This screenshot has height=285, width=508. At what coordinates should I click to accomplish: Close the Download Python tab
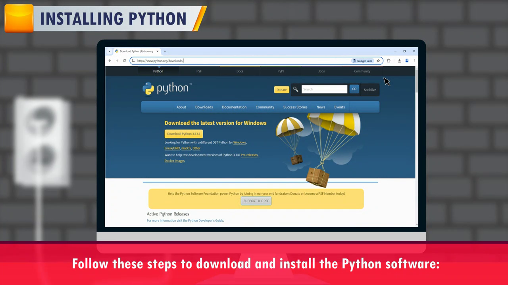tap(158, 51)
